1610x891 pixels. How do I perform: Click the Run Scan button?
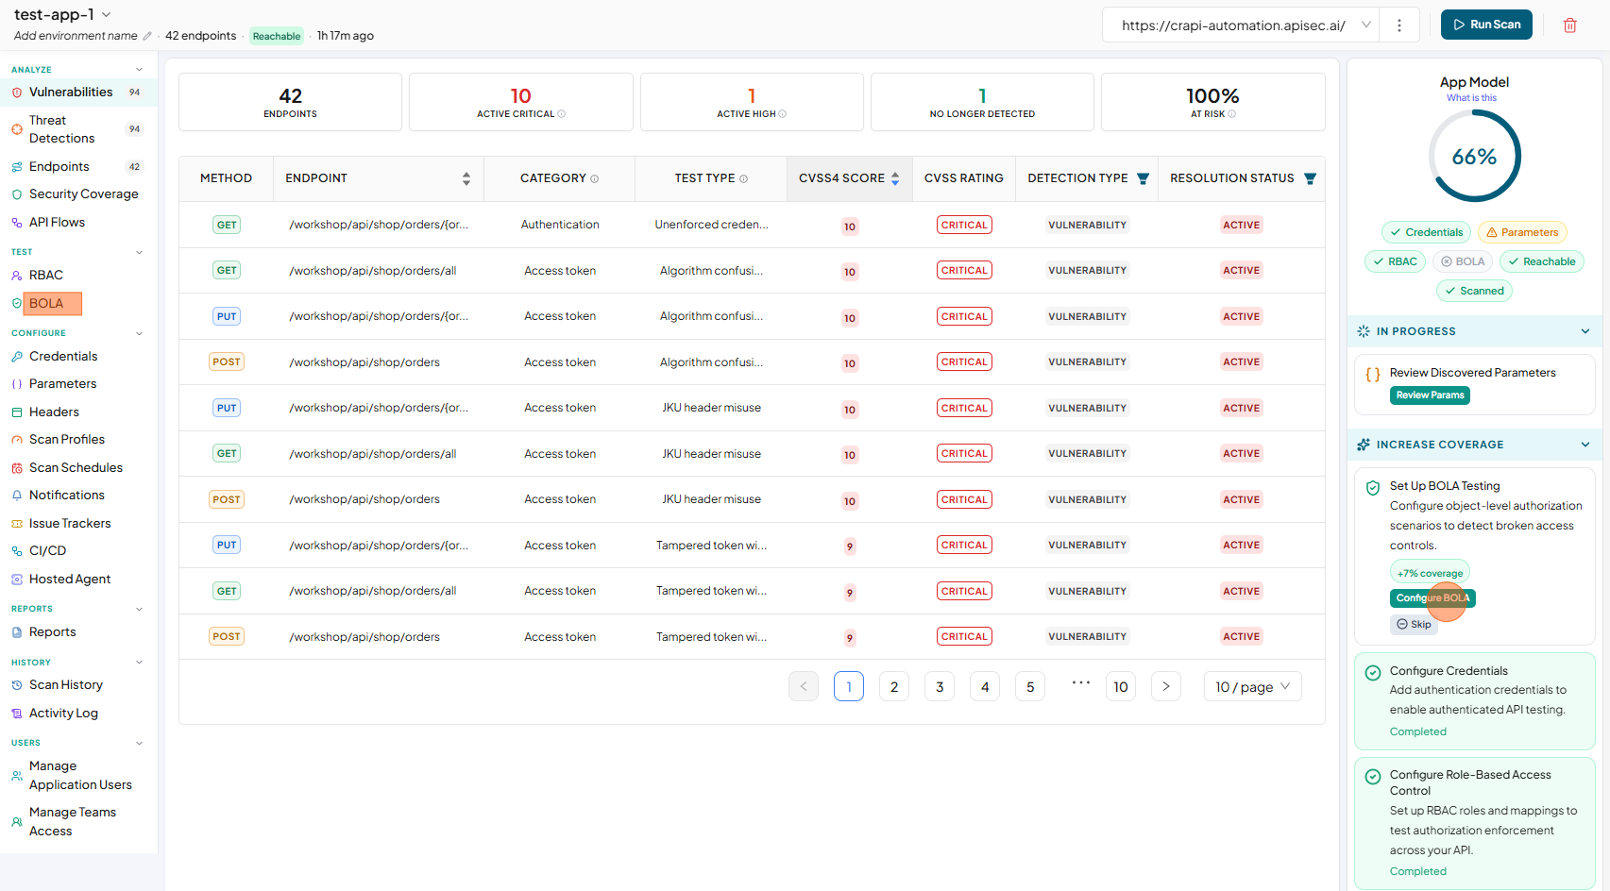[x=1486, y=25]
